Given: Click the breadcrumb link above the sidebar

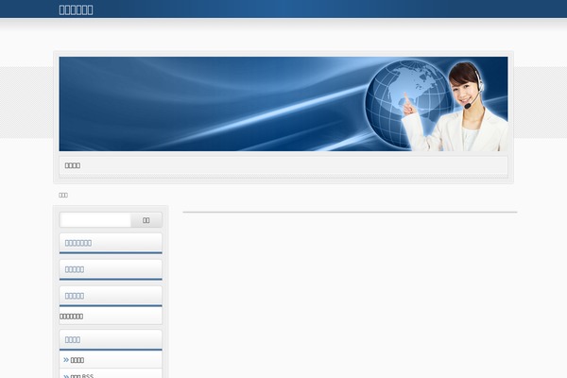Looking at the screenshot, I should pos(63,195).
